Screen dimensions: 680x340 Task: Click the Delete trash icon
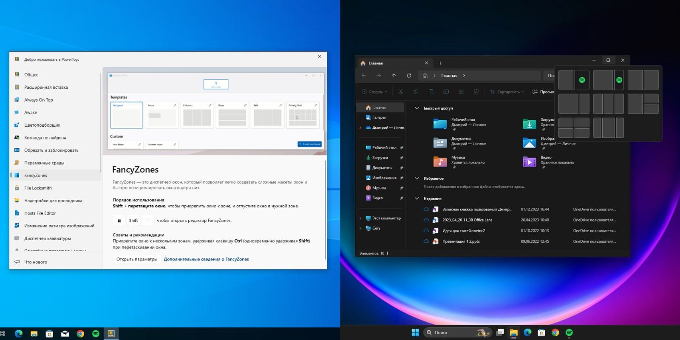coord(476,92)
